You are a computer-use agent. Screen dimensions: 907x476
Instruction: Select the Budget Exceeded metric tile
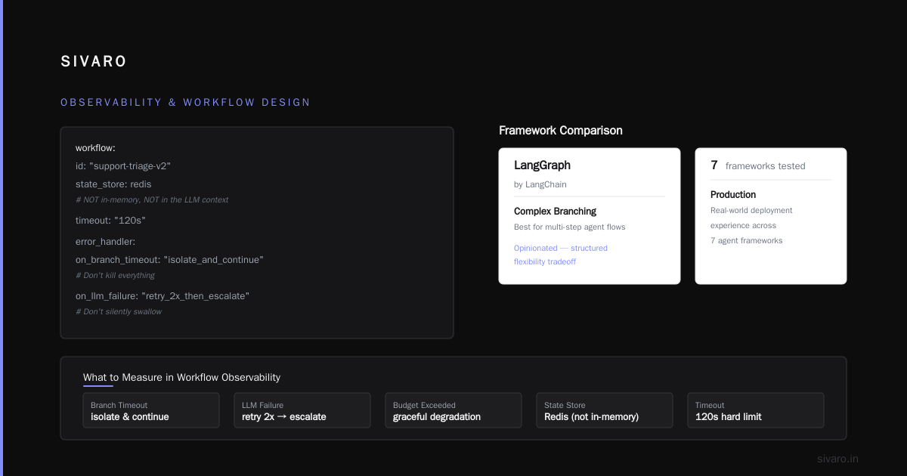pyautogui.click(x=453, y=410)
